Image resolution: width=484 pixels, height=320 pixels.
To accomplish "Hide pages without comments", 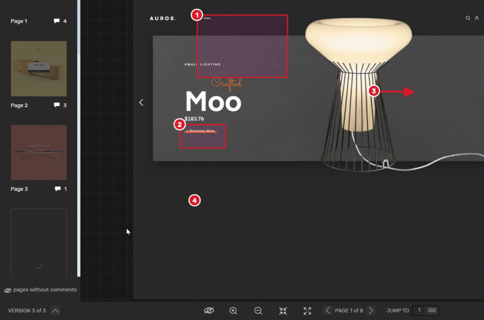I will point(40,290).
